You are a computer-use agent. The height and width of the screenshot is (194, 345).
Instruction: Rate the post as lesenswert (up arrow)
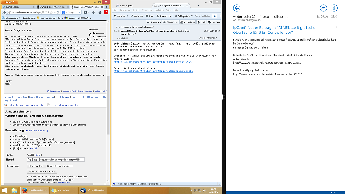pos(94,33)
